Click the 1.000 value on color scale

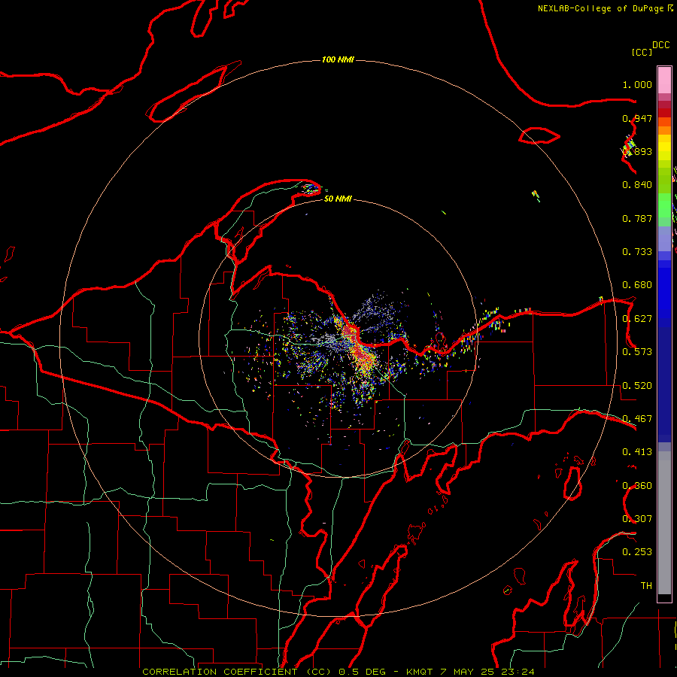coord(637,84)
